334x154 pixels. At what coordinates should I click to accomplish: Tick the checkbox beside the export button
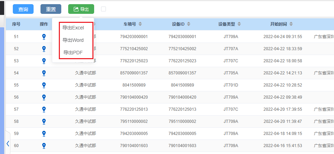point(103,9)
